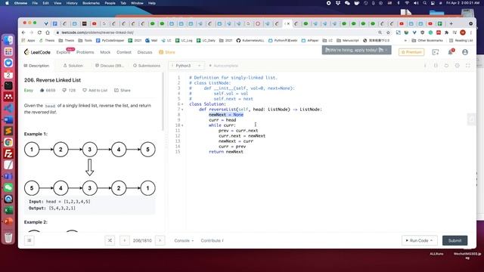Click the LeetCode logo
This screenshot has height=272, width=484.
(x=37, y=52)
